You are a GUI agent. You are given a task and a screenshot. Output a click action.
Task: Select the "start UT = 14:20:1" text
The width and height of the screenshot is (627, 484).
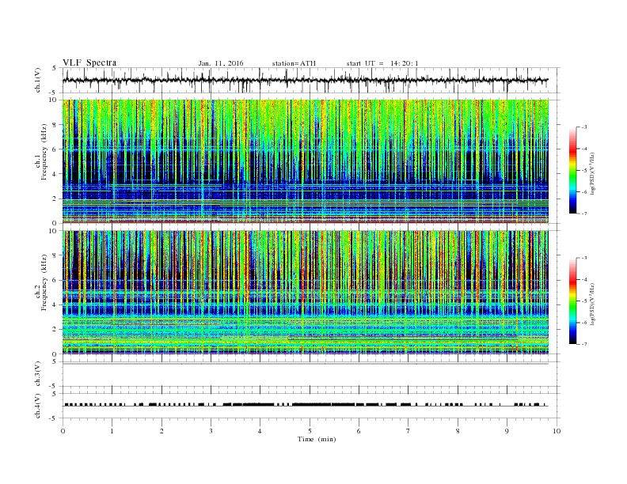tap(382, 63)
